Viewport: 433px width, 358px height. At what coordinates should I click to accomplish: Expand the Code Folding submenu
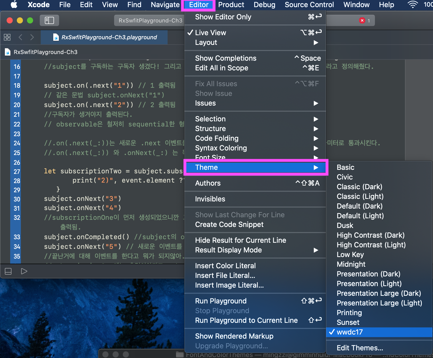click(x=255, y=138)
